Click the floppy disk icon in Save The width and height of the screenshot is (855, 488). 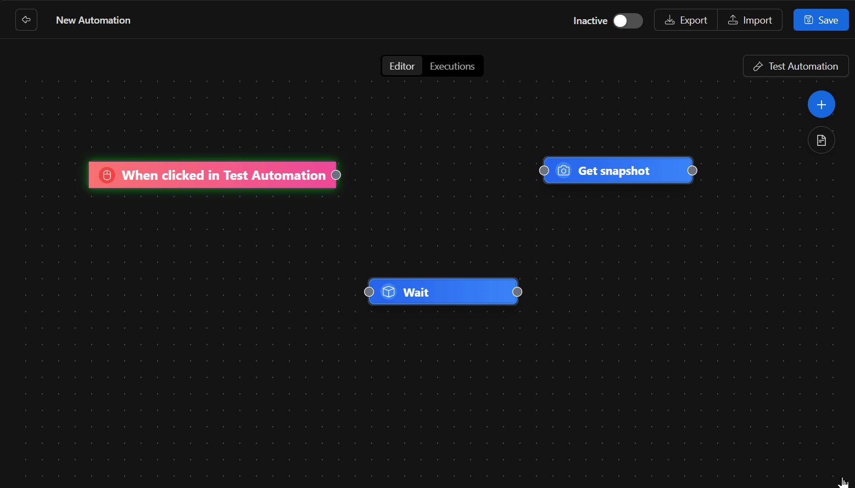(x=808, y=20)
